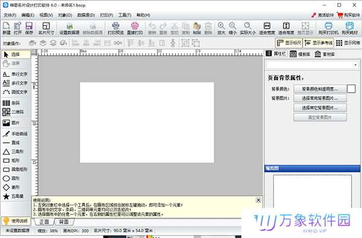Open the 编辑(E) menu

pos(28,15)
